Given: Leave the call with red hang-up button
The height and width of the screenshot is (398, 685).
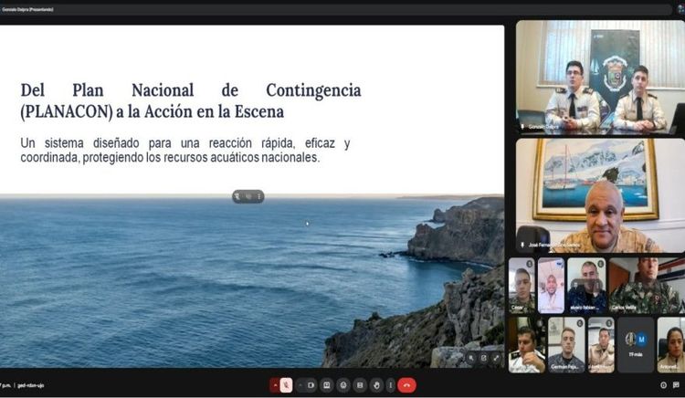Looking at the screenshot, I should [x=406, y=385].
